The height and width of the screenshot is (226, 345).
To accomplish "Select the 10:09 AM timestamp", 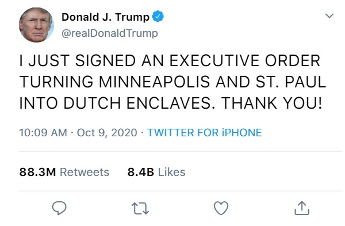I will (x=43, y=132).
